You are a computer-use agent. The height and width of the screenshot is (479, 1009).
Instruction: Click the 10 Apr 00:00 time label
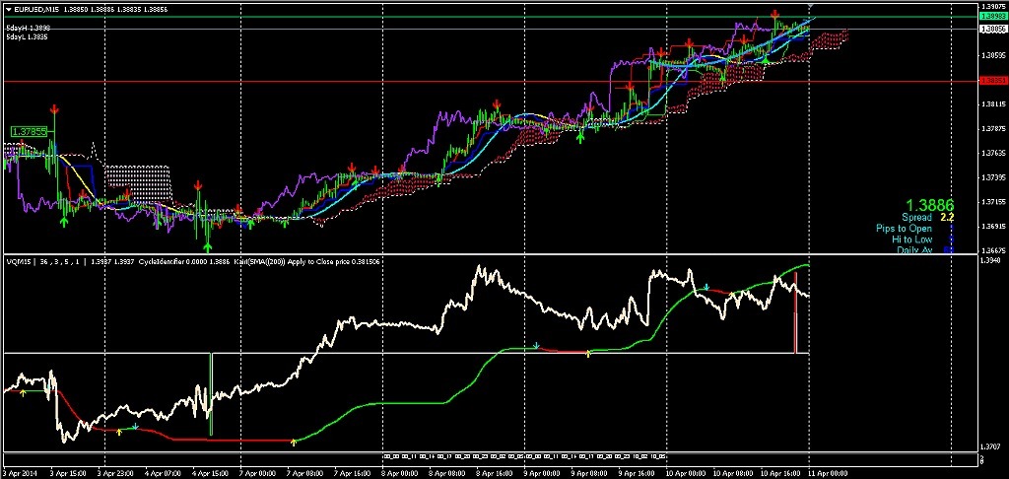point(684,472)
